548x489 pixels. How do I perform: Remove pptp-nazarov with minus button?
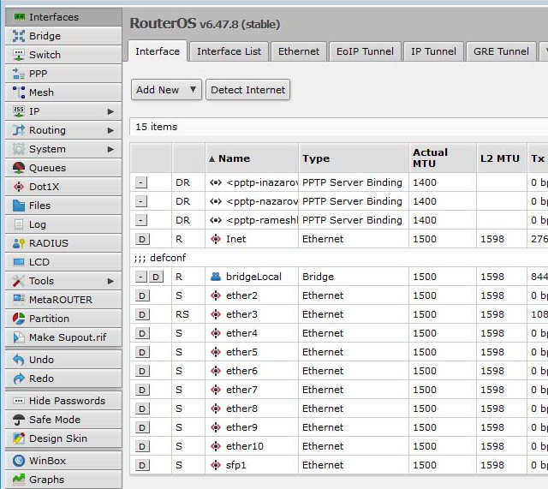(x=141, y=202)
